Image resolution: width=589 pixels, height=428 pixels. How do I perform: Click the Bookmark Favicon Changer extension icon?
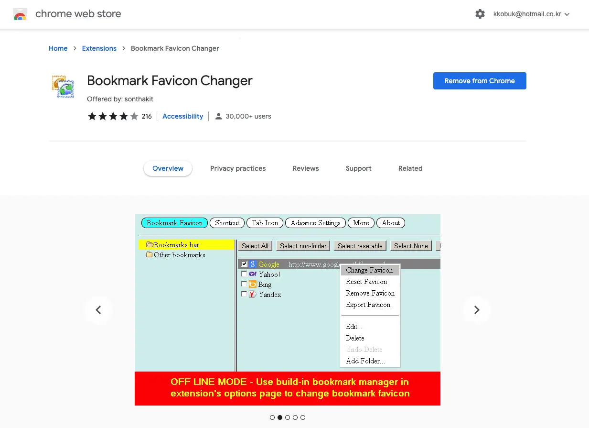63,87
